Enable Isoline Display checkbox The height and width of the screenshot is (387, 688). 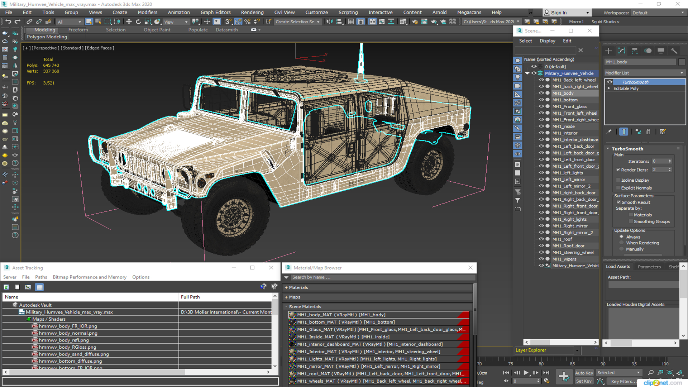tap(618, 180)
